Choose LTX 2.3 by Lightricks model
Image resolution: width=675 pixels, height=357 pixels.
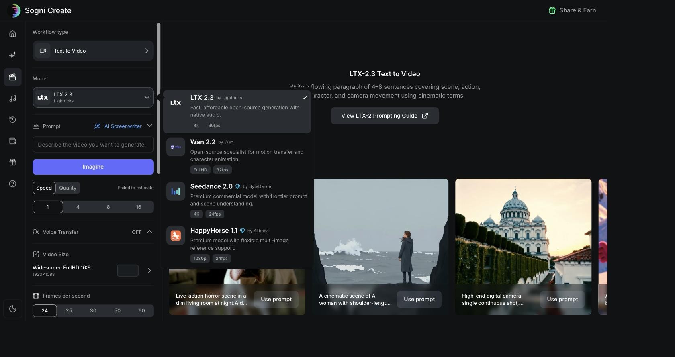point(237,111)
